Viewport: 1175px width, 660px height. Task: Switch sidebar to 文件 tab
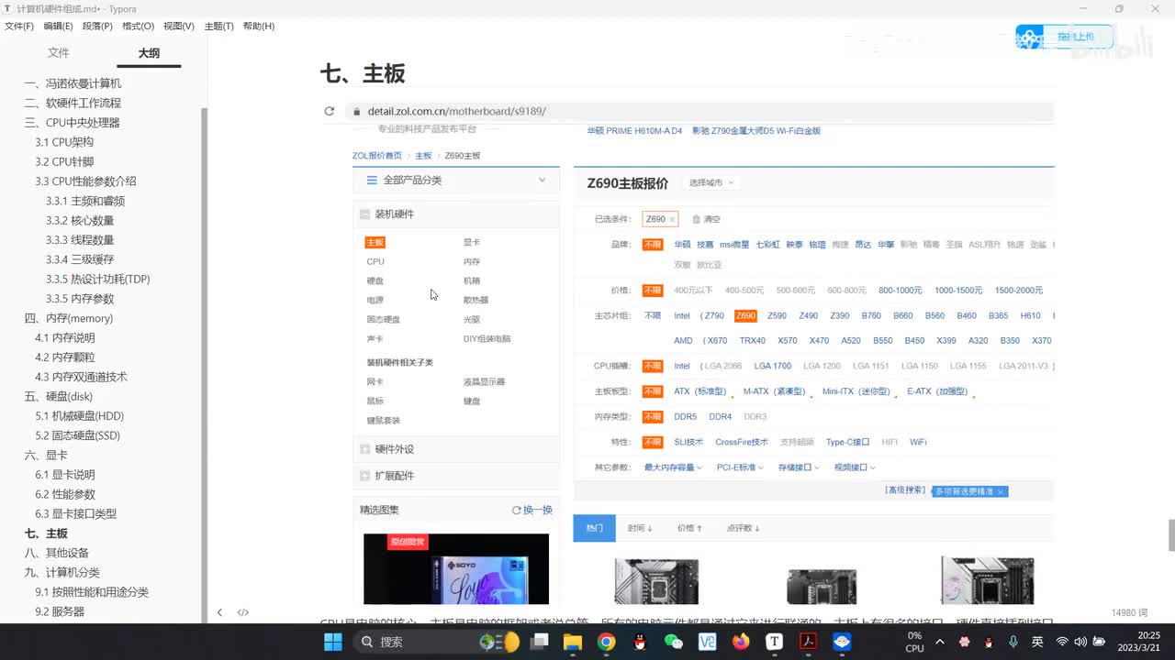coord(59,53)
